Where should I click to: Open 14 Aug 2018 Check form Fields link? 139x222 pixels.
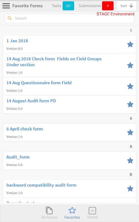point(54,62)
